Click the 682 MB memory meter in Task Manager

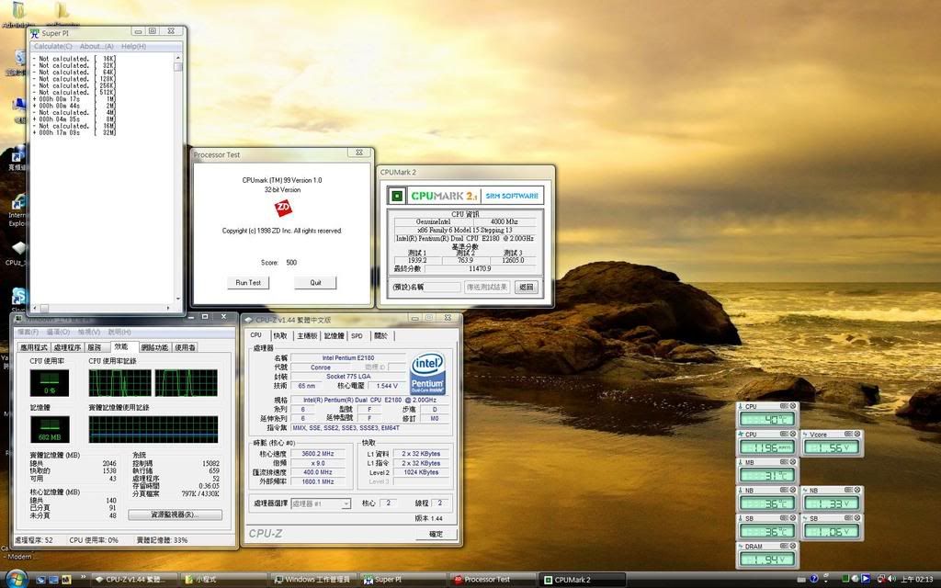click(50, 430)
